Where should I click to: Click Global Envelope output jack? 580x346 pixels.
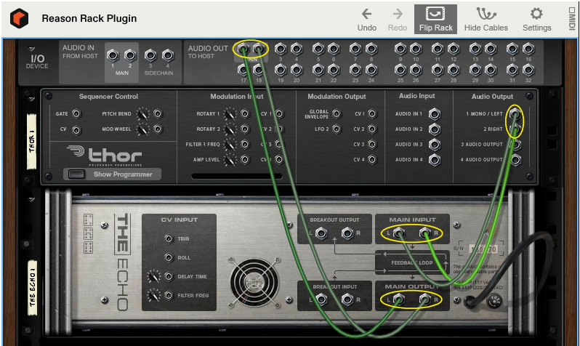pyautogui.click(x=337, y=114)
